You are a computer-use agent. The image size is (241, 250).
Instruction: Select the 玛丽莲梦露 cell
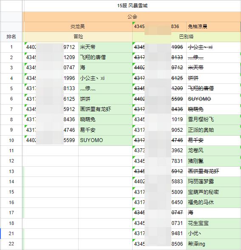click(213, 182)
